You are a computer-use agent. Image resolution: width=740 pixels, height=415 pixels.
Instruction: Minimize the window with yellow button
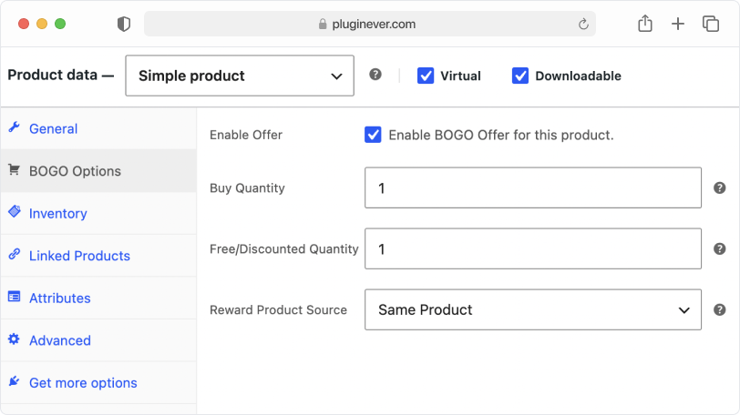pos(42,24)
